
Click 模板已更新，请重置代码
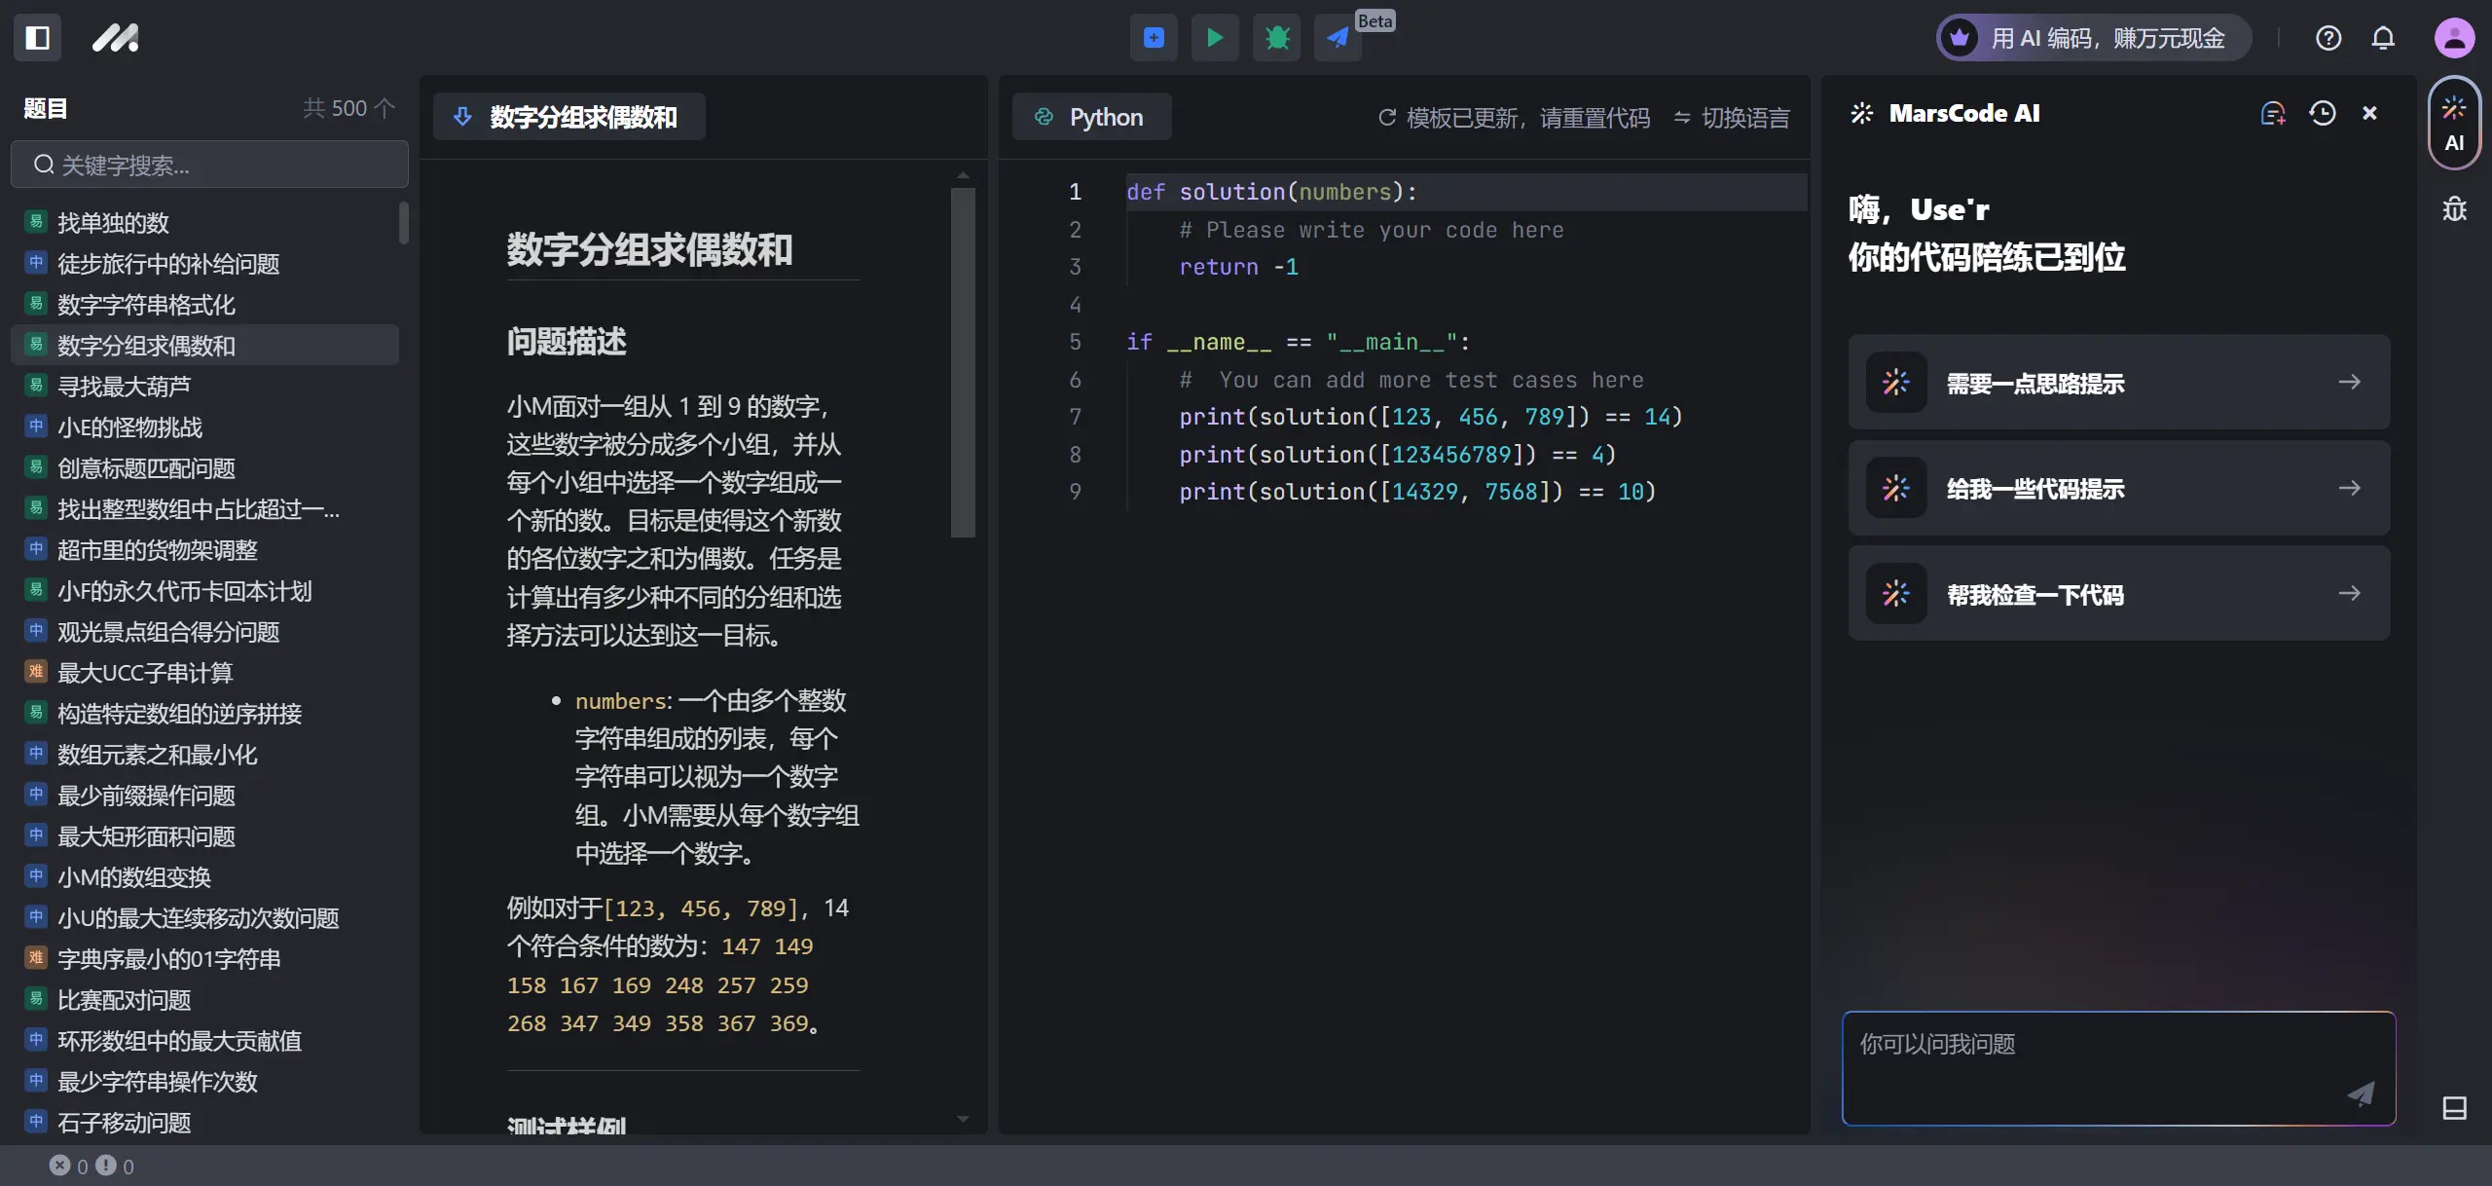coord(1528,118)
